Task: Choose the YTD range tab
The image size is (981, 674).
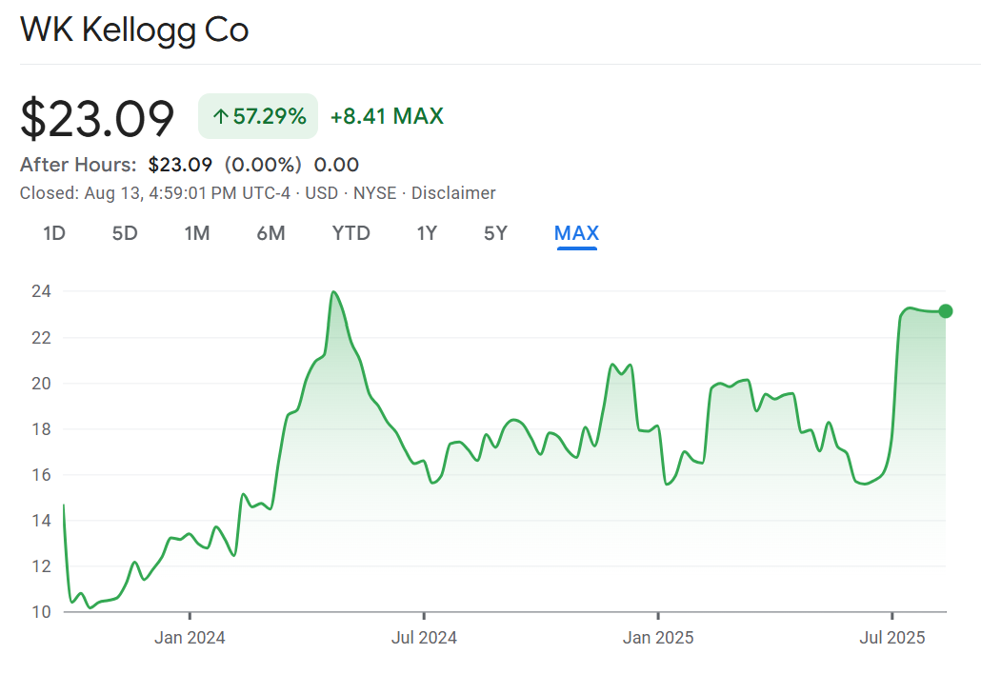Action: [351, 233]
